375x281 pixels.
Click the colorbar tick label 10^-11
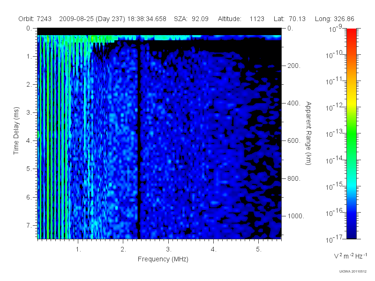point(335,81)
